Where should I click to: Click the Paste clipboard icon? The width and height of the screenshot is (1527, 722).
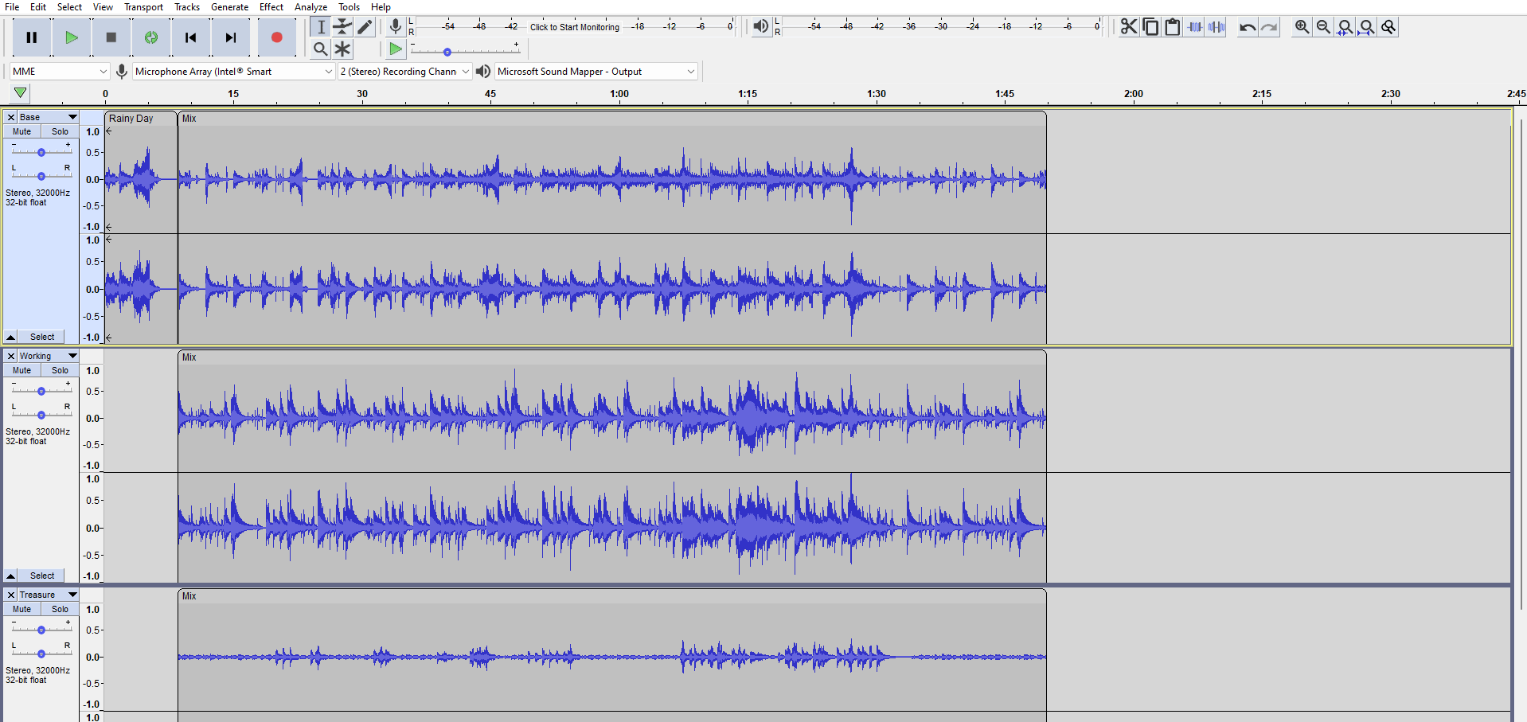[1172, 26]
